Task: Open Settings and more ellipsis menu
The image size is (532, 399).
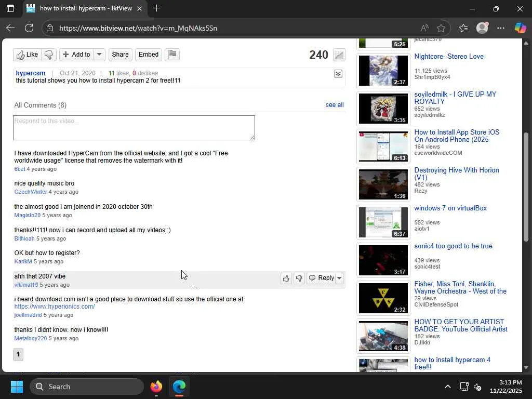Action: point(501,28)
